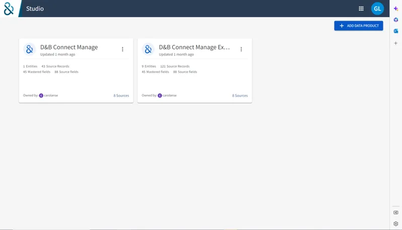Click carolanse owner avatar on D&B Connect Manage card
402x230 pixels.
41,95
